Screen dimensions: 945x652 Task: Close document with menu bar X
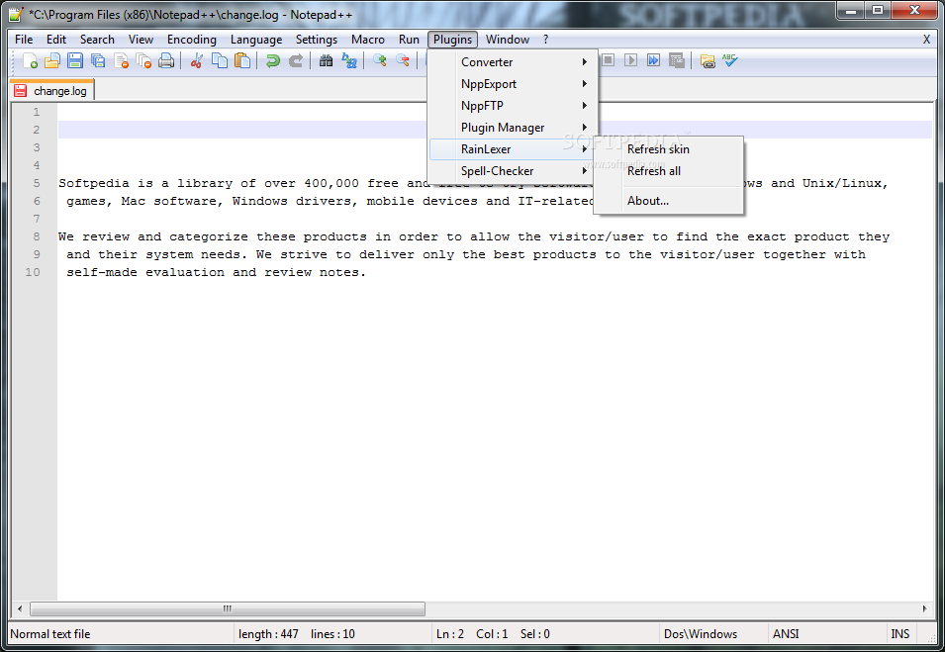[x=926, y=40]
